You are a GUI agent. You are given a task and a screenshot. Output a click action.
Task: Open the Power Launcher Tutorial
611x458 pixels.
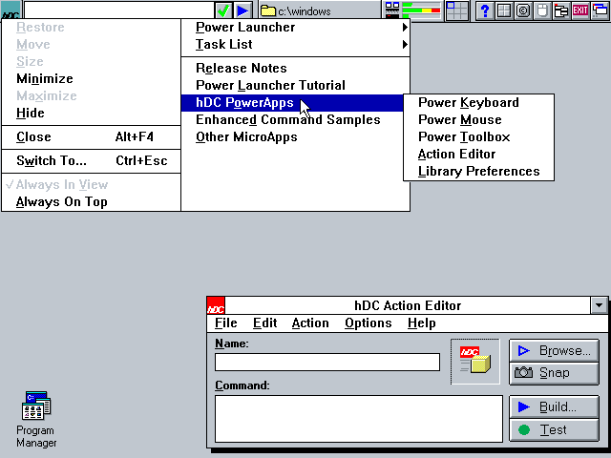(295, 85)
